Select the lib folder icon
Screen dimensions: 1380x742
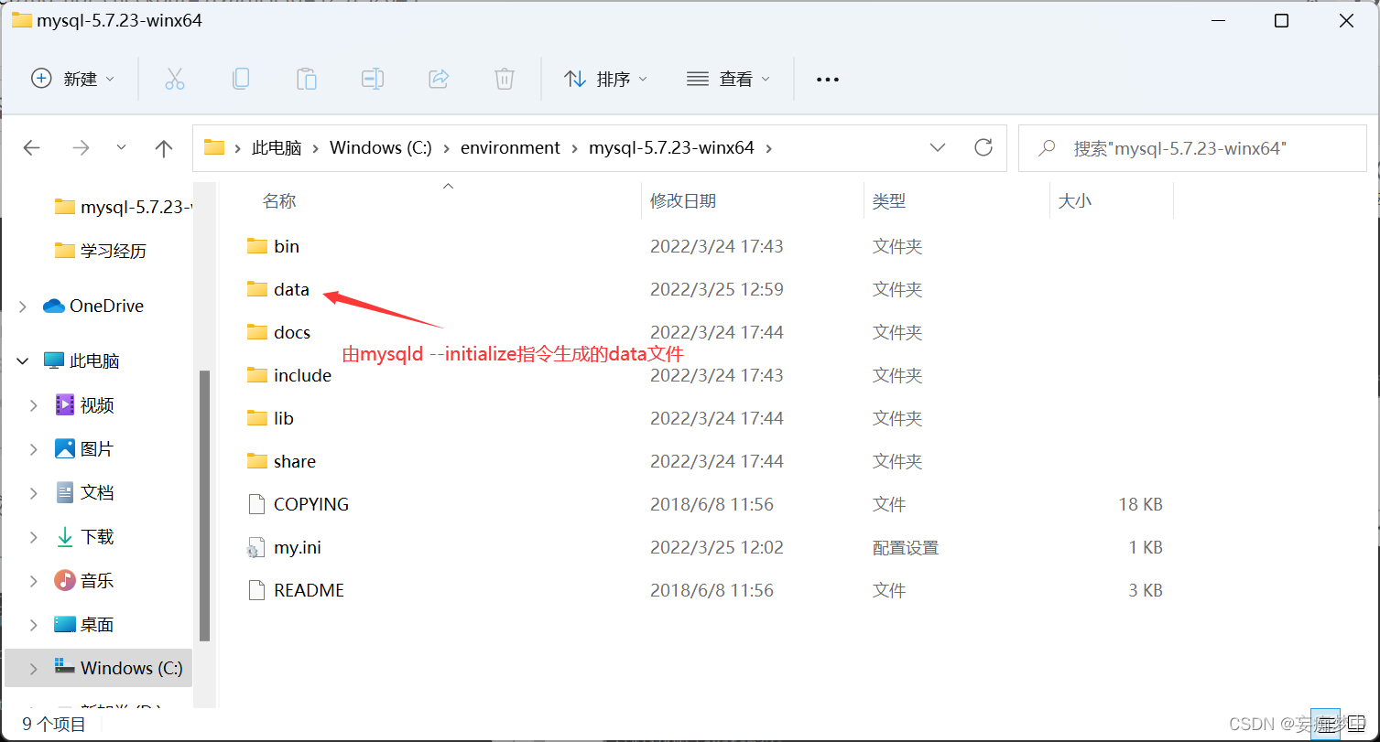(x=257, y=418)
